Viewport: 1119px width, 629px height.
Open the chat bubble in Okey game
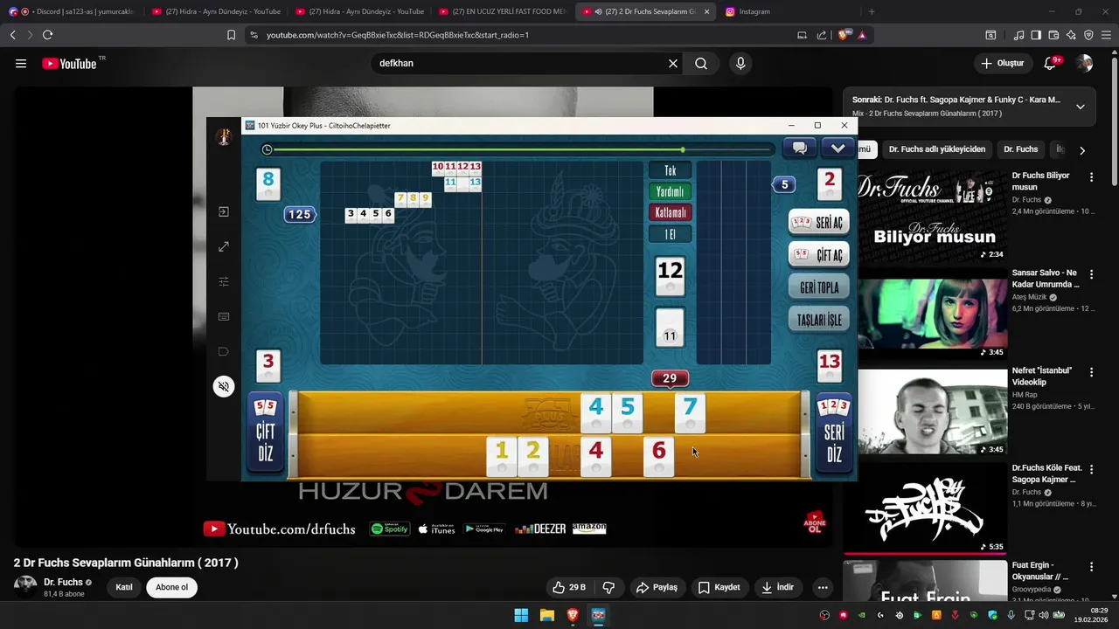click(799, 149)
